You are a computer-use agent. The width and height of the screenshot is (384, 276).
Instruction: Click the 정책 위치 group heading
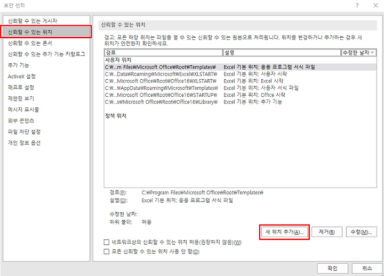pos(115,116)
